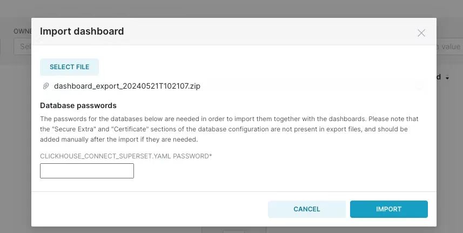
Task: Select the dashboard_export zip file name
Action: [x=127, y=86]
